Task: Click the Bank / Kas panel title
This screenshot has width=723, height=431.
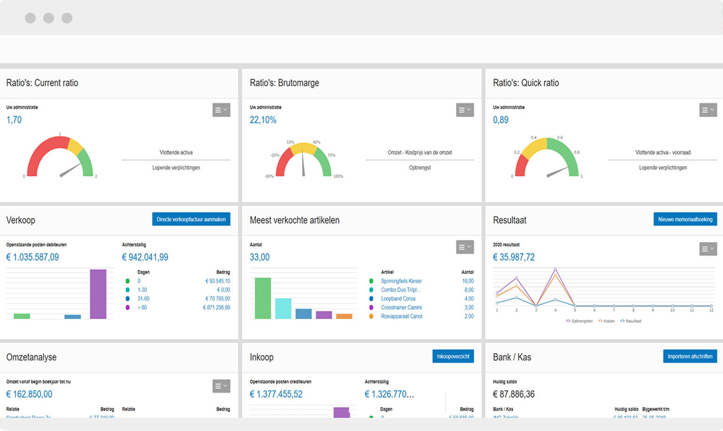Action: click(512, 357)
